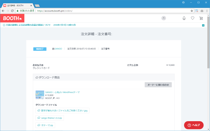
Task: Open the Chrome menu (three dots)
Action: [x=207, y=10]
